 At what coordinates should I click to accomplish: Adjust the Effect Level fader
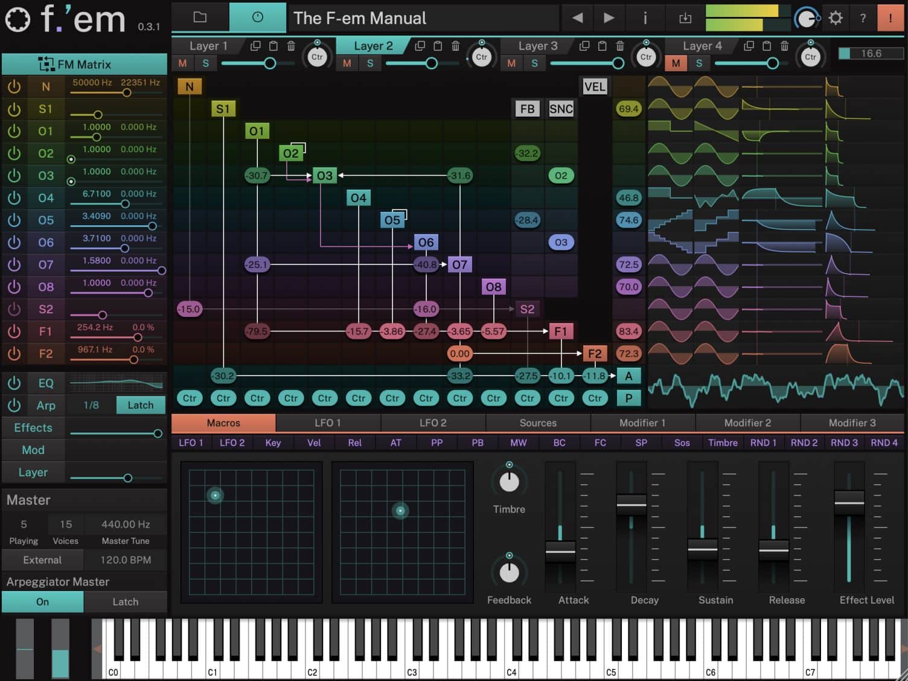point(849,502)
